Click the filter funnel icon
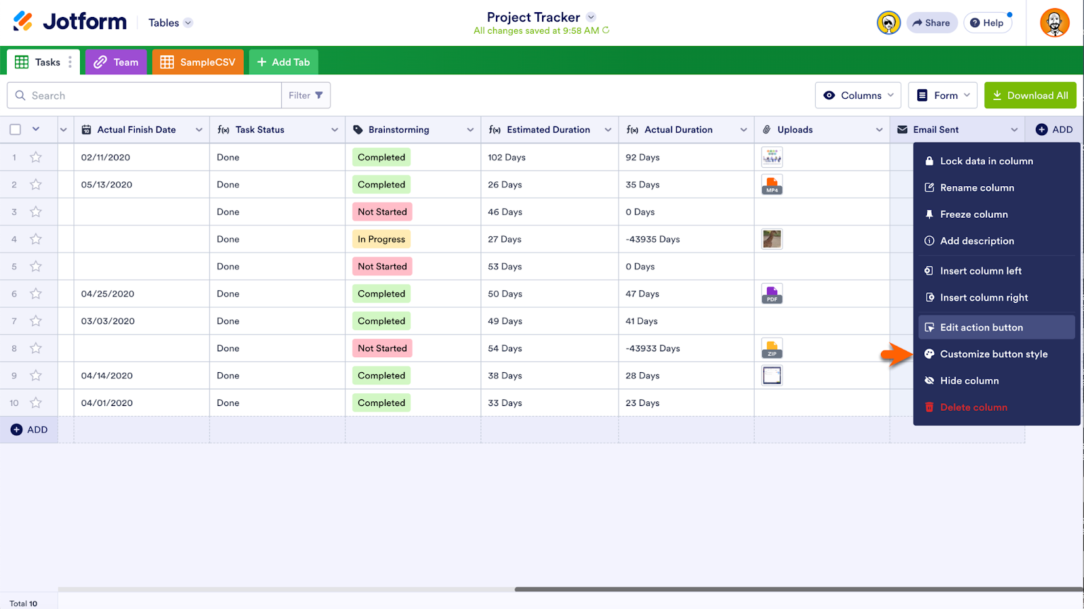Screen dimensions: 1084x609 [319, 95]
